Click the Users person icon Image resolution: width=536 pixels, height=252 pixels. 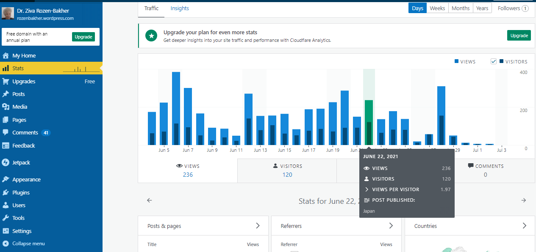pyautogui.click(x=6, y=205)
